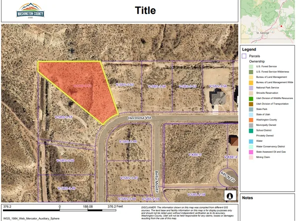Image resolution: width=296 pixels, height=221 pixels.
Task: Click parcel label V-SBS-2-38
Action: pyautogui.click(x=196, y=195)
